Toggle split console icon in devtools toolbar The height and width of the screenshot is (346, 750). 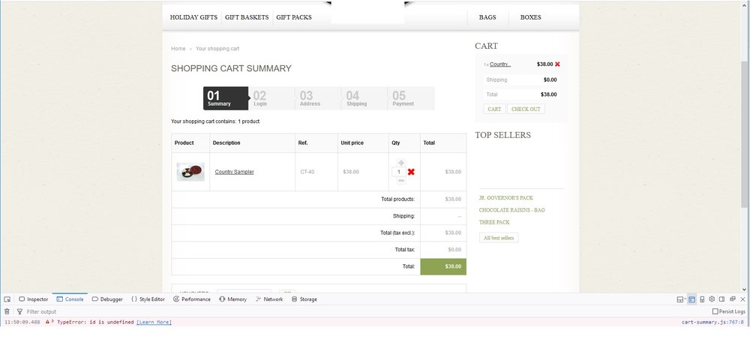(691, 299)
